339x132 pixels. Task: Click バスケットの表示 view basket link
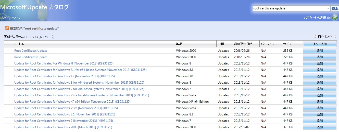click(x=317, y=18)
